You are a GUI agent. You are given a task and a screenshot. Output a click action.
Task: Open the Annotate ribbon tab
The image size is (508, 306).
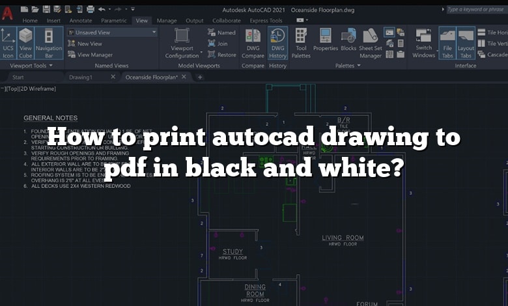point(81,20)
